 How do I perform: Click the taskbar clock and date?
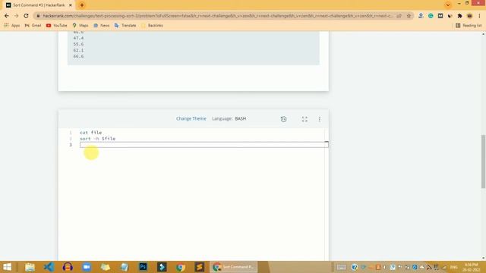[x=471, y=267]
